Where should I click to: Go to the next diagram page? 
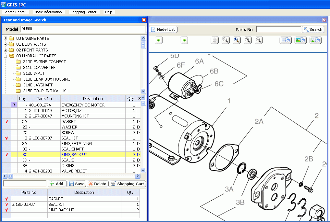[x=184, y=40]
